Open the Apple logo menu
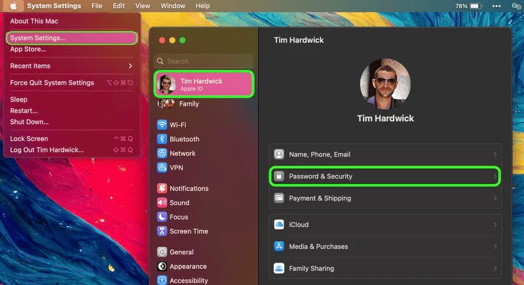The image size is (524, 285). pos(14,6)
